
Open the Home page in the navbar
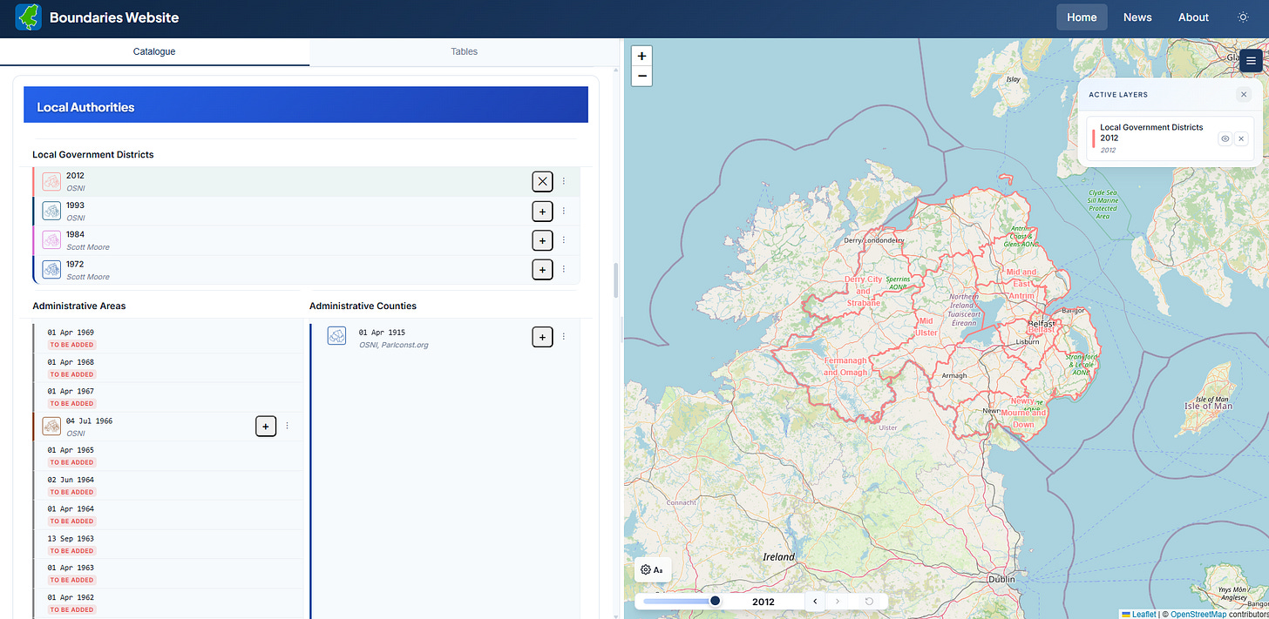pos(1082,17)
